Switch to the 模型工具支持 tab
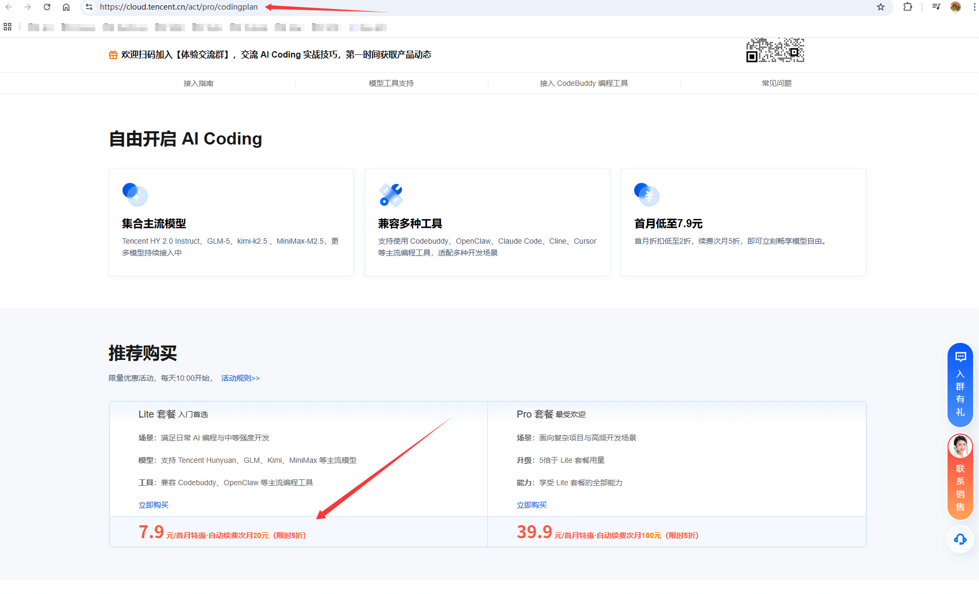979x594 pixels. (391, 83)
